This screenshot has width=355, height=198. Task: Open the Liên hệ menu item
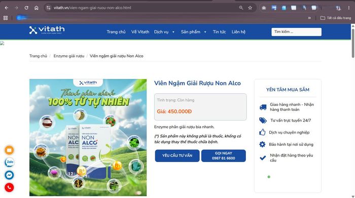pyautogui.click(x=238, y=32)
